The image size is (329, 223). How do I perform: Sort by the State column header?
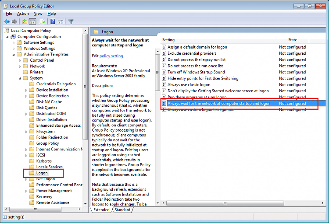[293, 40]
